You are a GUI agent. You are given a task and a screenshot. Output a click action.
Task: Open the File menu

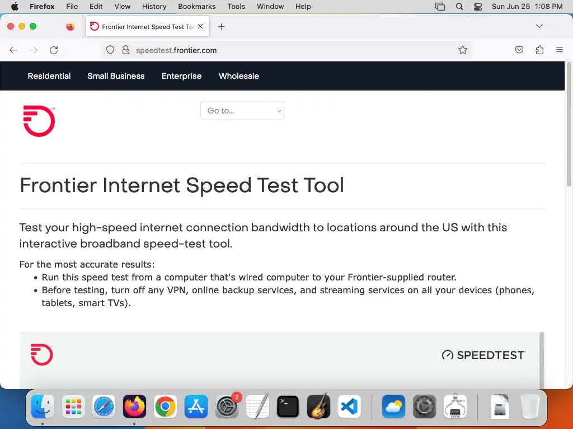72,7
